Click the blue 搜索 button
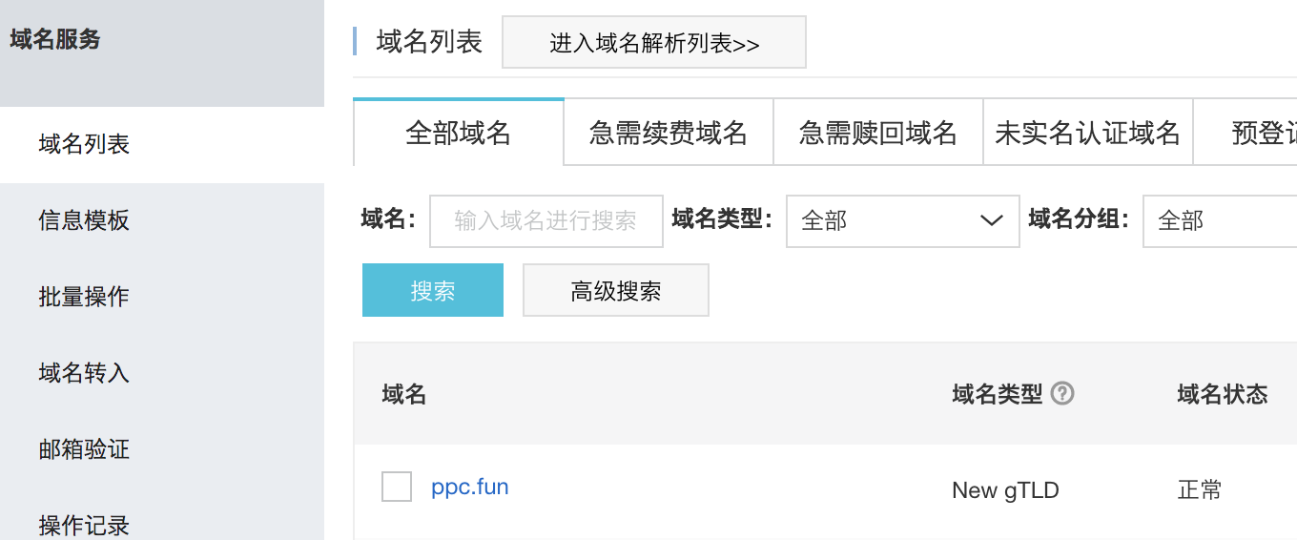 point(433,290)
